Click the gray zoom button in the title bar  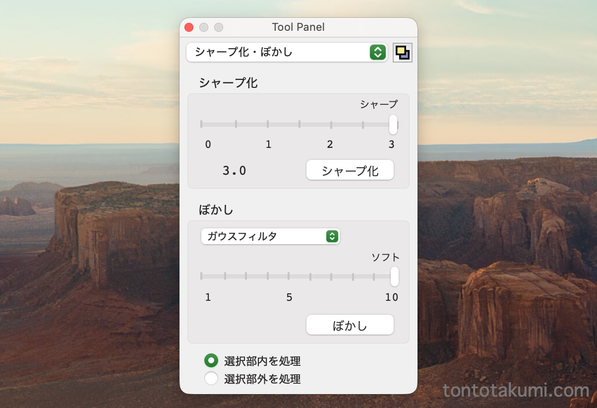[219, 27]
